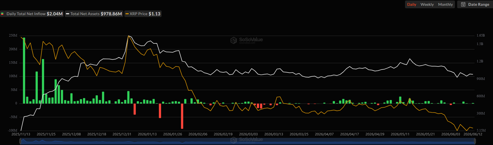Click the 900M right axis label
The image size is (493, 145).
(481, 79)
